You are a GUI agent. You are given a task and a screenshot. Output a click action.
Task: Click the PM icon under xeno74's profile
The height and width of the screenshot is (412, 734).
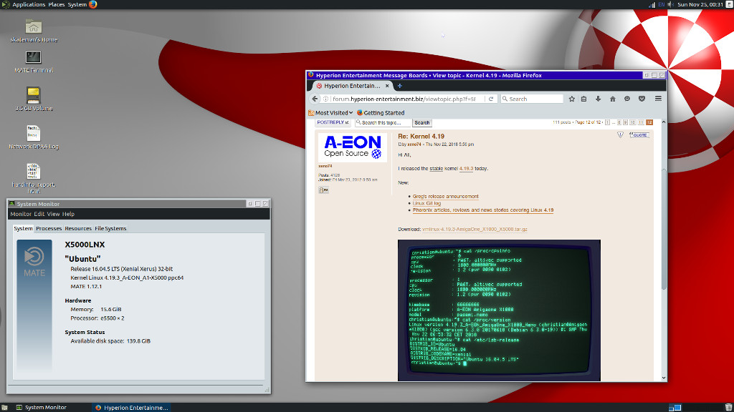[x=323, y=190]
